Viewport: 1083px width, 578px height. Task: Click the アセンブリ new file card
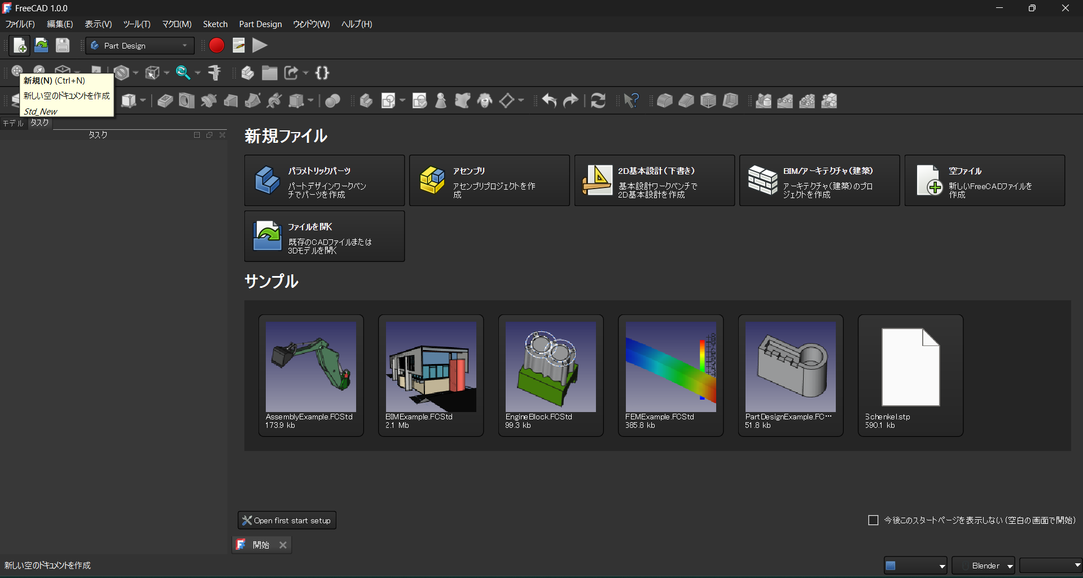[489, 181]
